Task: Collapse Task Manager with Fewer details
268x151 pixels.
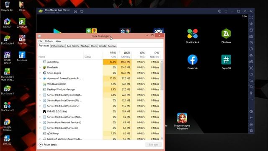Action: pyautogui.click(x=48, y=145)
